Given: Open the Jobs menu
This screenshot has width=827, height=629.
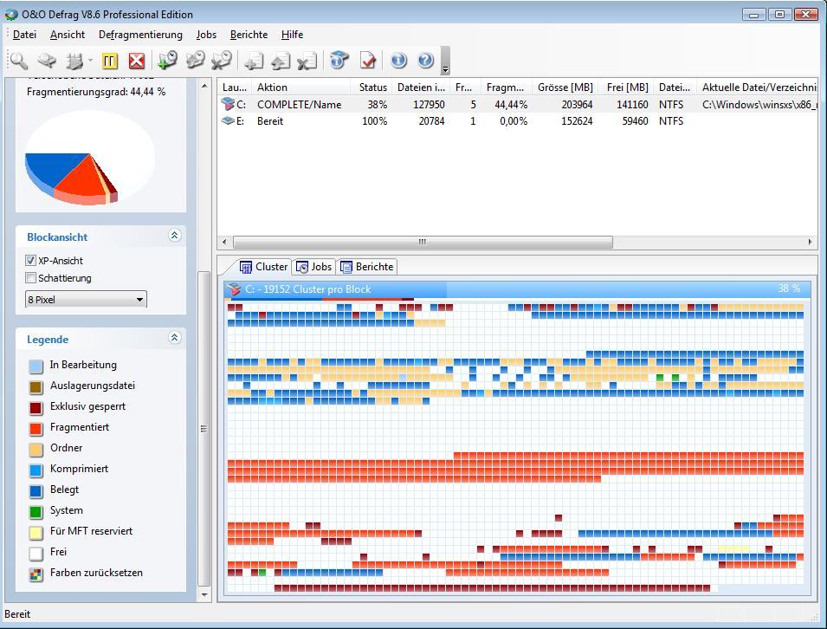Looking at the screenshot, I should [206, 35].
